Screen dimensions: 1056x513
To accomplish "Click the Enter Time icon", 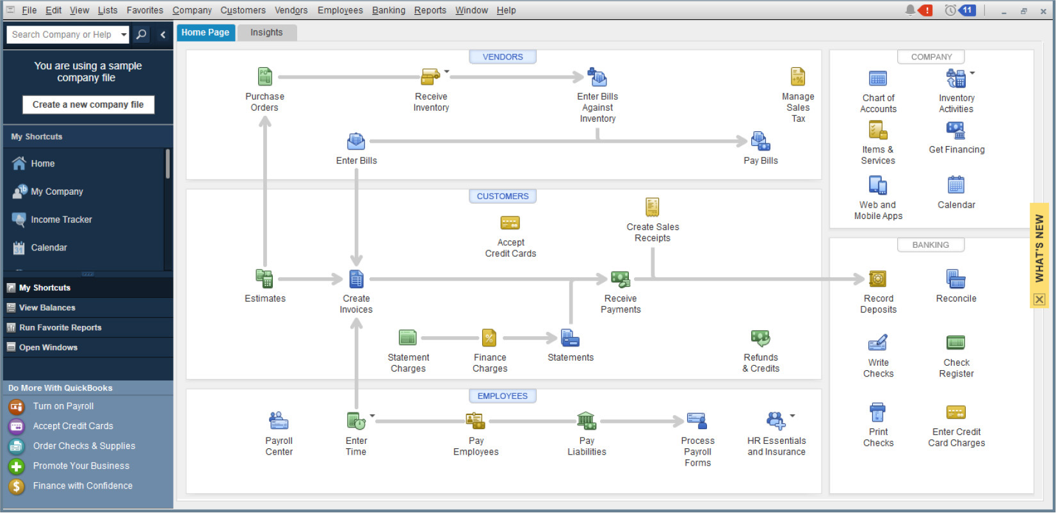I will tap(356, 421).
